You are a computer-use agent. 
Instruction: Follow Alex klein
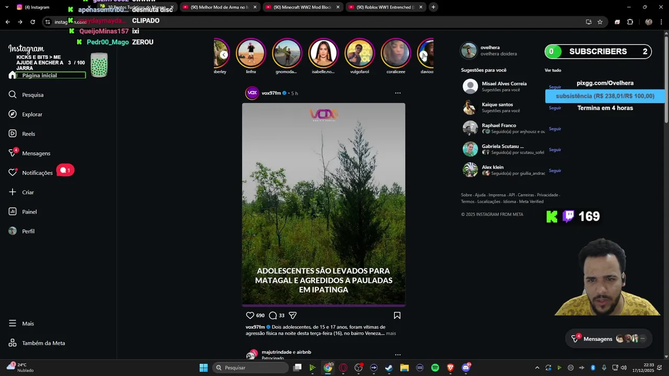click(x=555, y=171)
